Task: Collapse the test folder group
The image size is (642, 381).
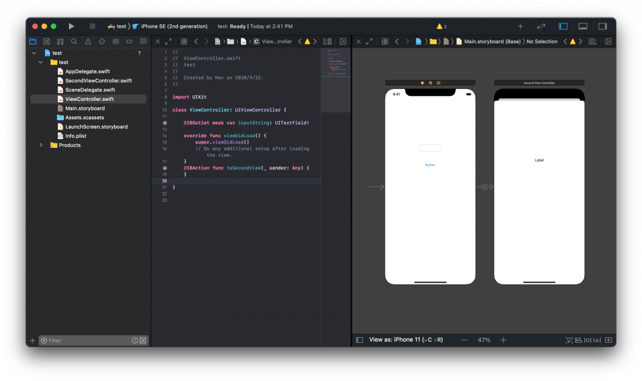Action: click(41, 62)
